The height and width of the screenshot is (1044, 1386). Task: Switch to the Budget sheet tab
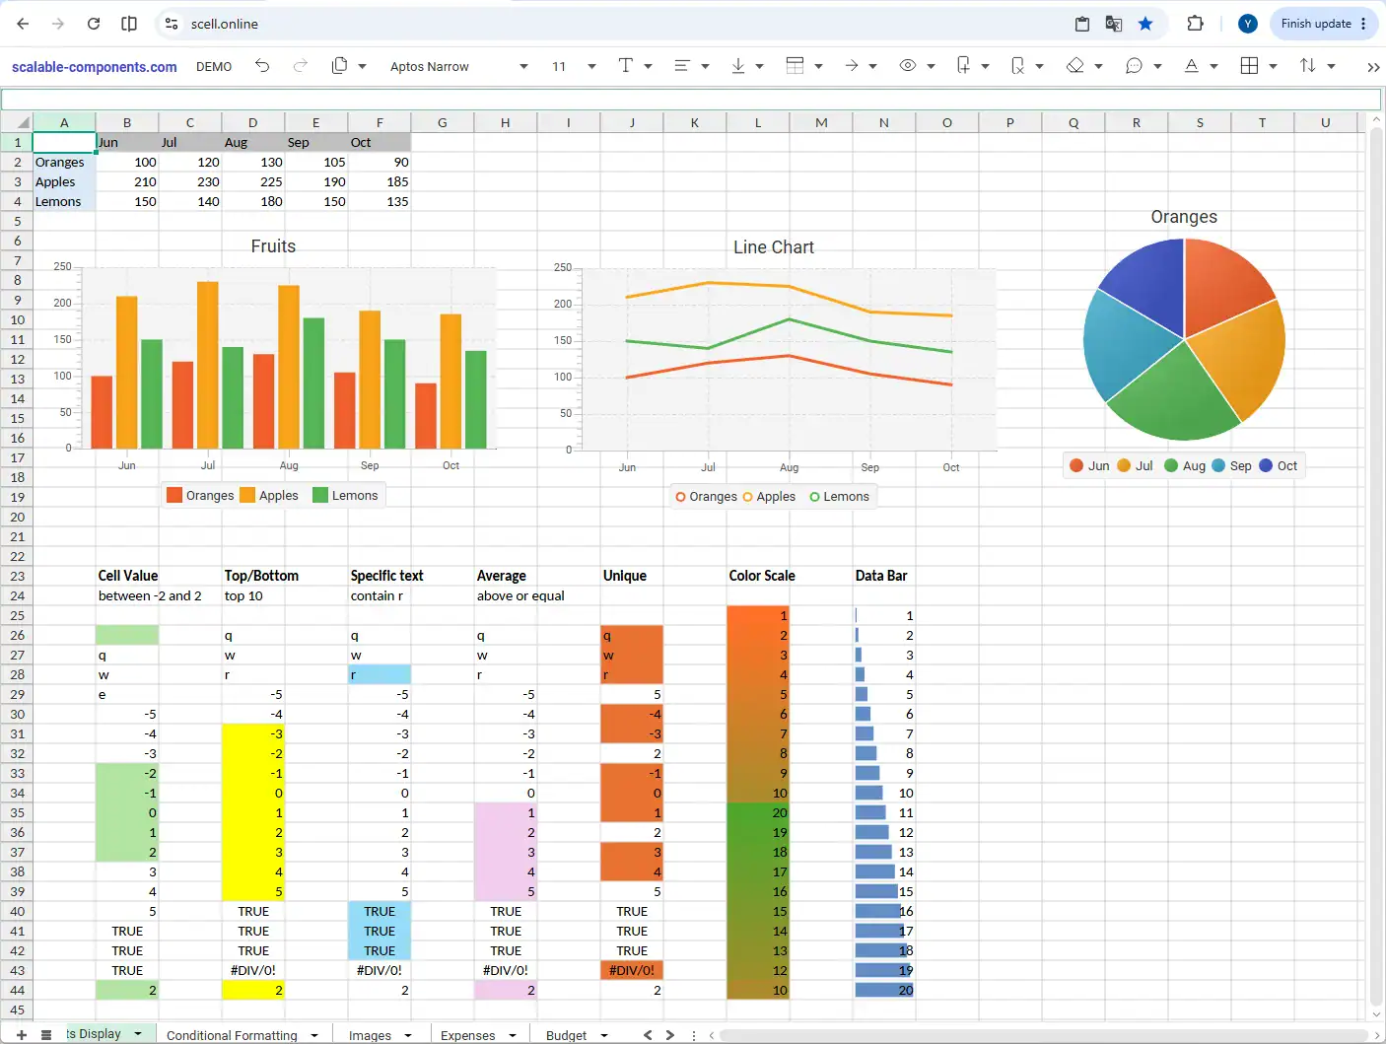(x=566, y=1035)
